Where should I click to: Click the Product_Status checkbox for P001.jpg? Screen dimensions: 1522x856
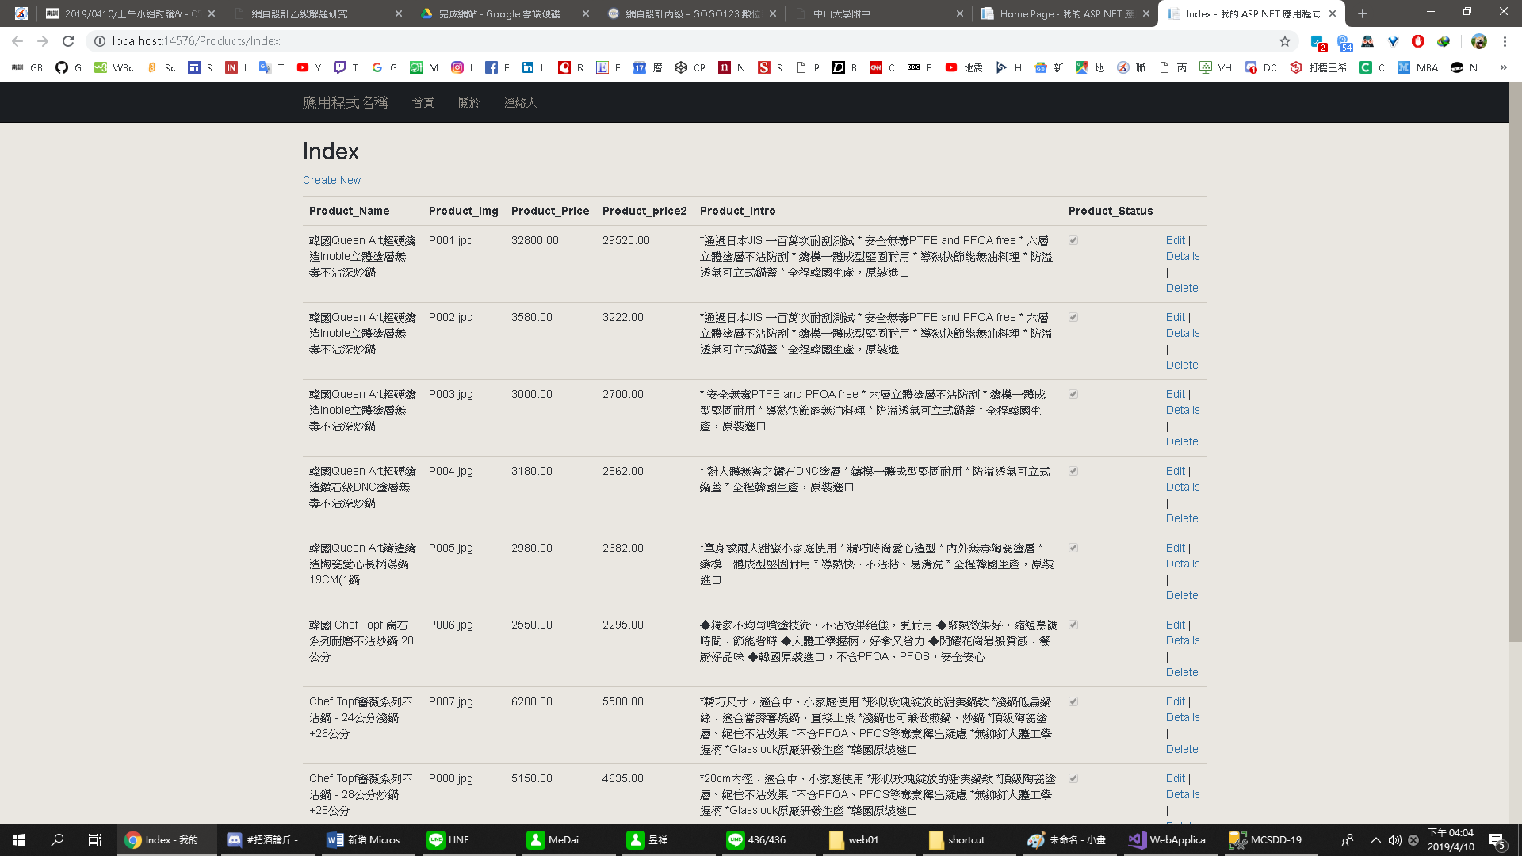(x=1073, y=240)
